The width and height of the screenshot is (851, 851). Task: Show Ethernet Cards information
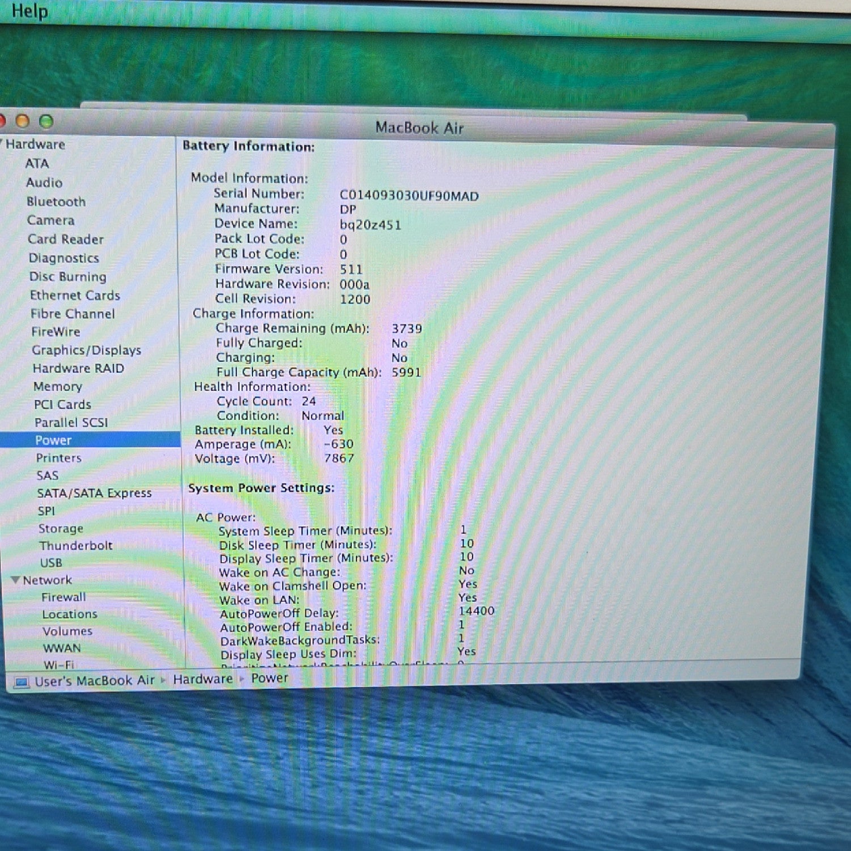pos(75,295)
